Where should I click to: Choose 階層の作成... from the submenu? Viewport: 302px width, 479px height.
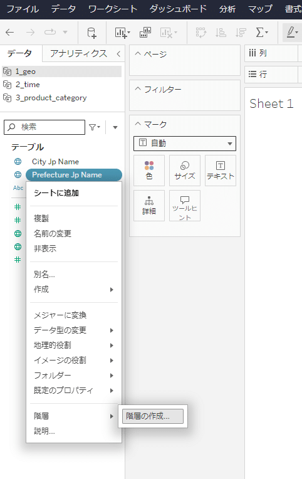[153, 416]
